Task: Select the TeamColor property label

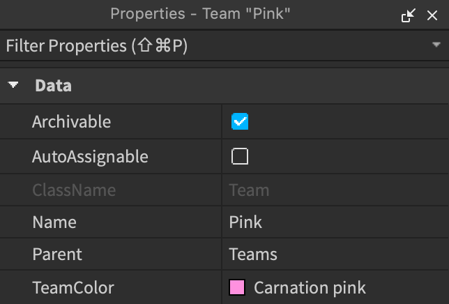Action: click(x=73, y=287)
